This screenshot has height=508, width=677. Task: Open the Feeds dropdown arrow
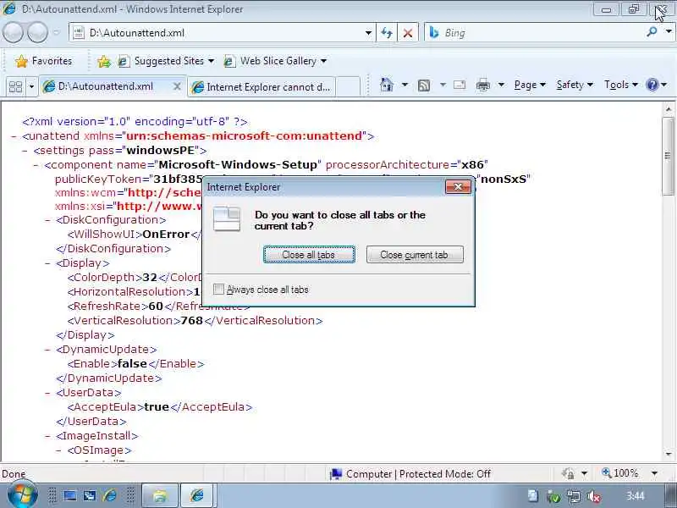click(443, 85)
